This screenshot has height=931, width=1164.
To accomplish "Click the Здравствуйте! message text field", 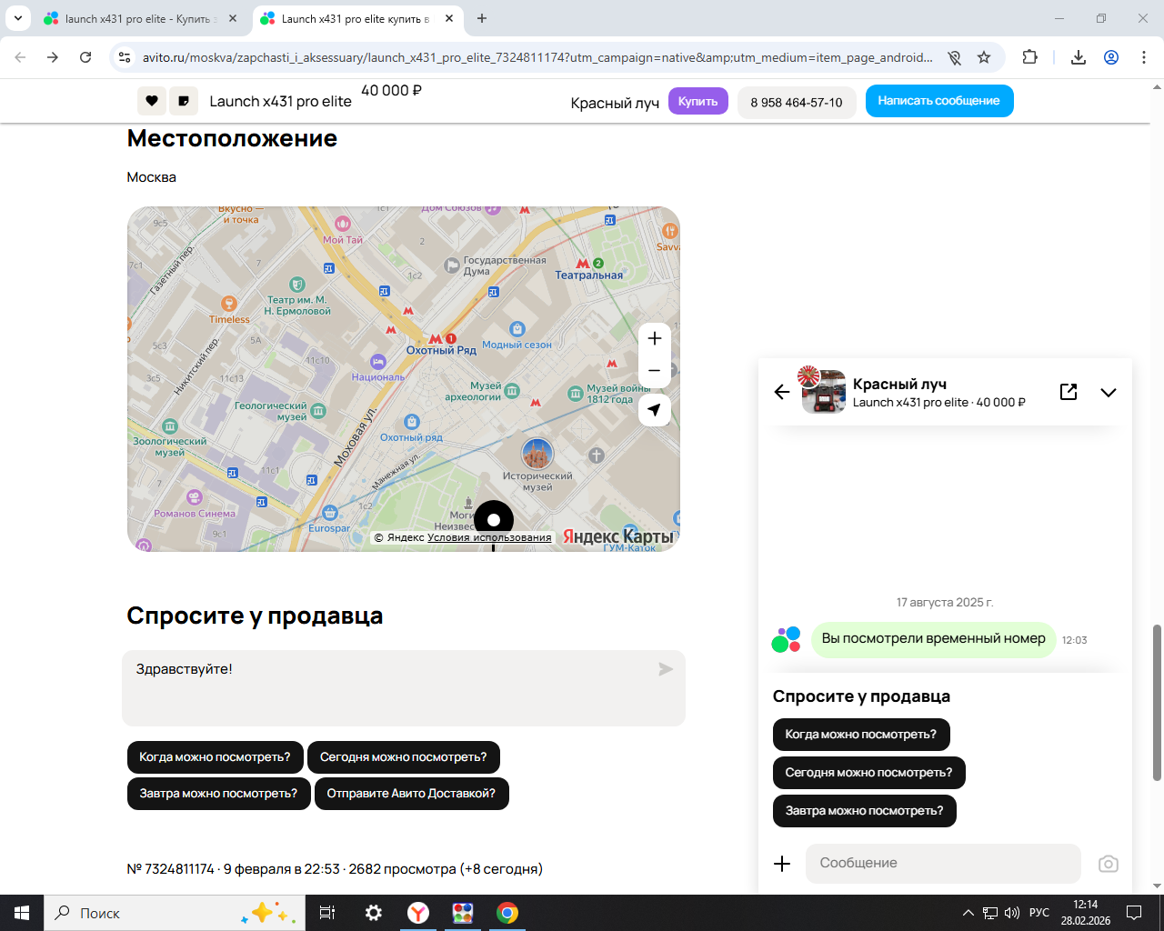I will coord(404,688).
